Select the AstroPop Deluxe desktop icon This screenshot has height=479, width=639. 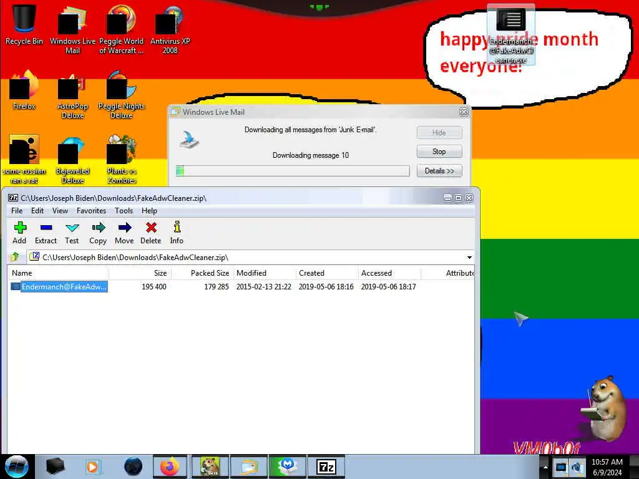[x=72, y=95]
